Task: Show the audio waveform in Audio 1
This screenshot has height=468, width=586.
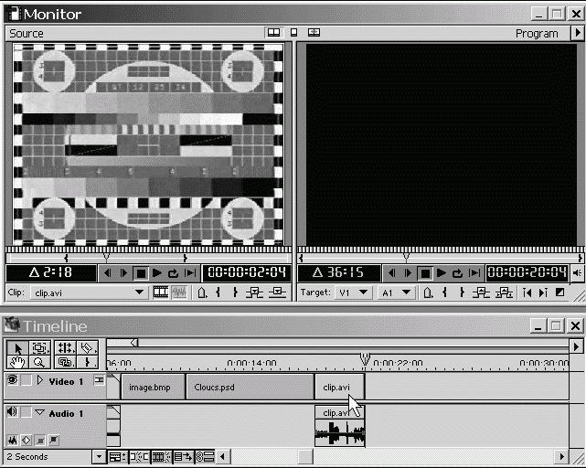Action: pyautogui.click(x=13, y=440)
